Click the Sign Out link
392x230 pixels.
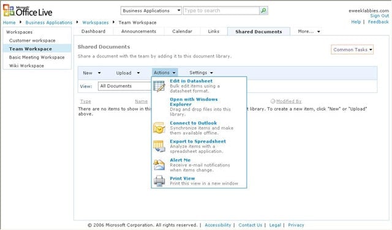(x=380, y=16)
